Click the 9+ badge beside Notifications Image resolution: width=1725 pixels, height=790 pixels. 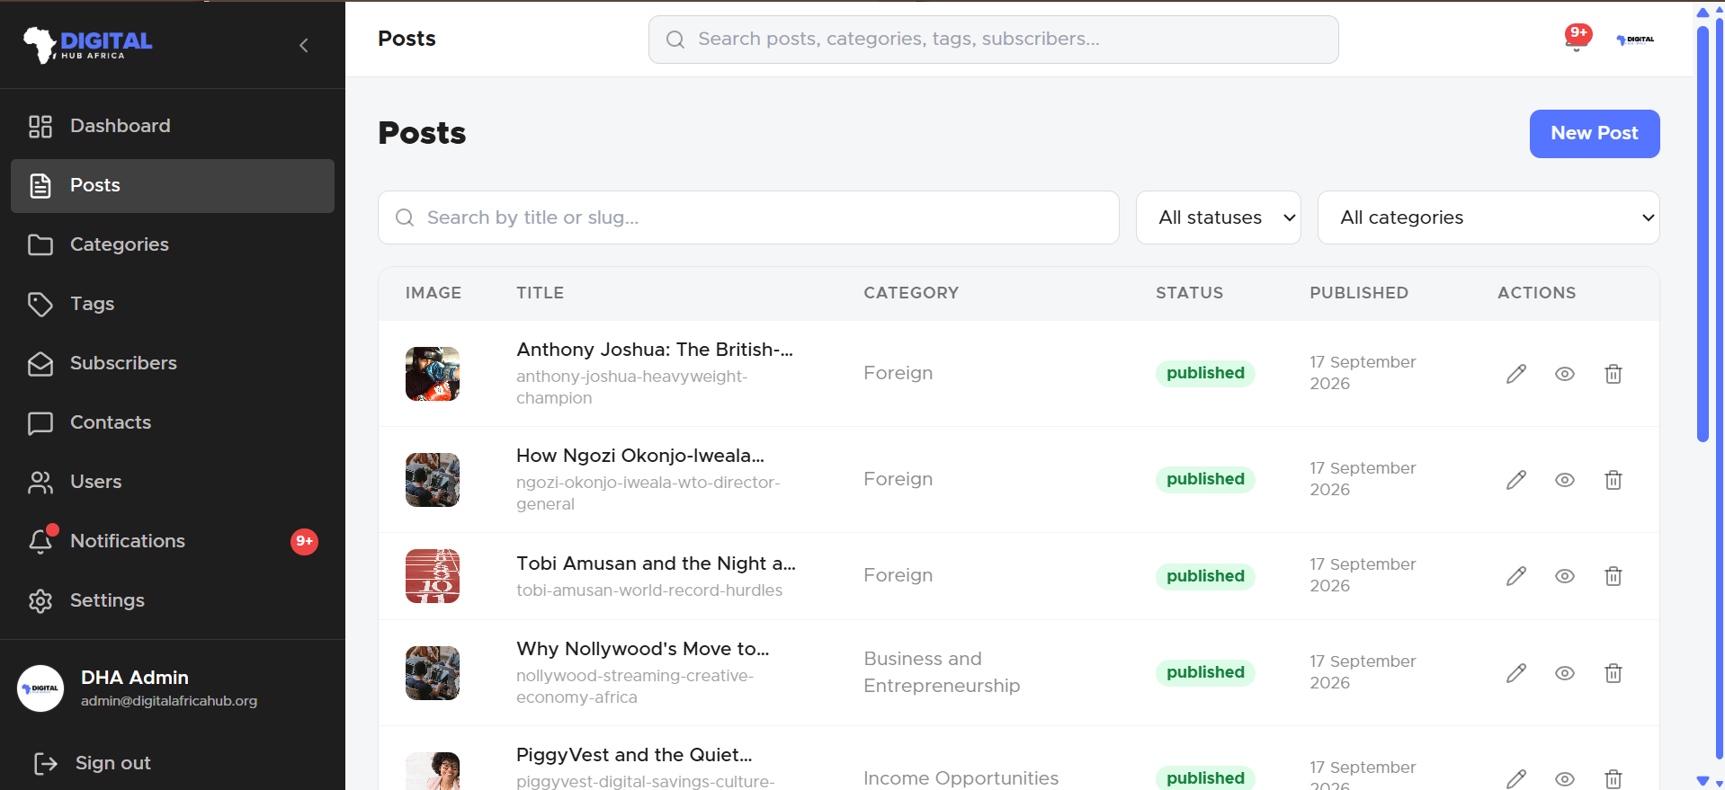tap(305, 541)
